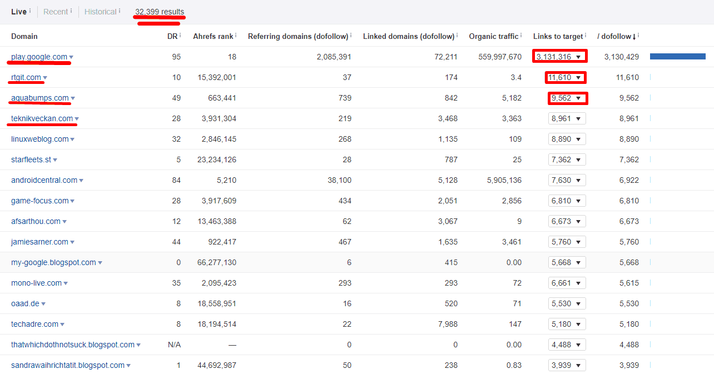Screen dimensions: 714x374
Task: Open the starfleets.st domain link
Action: (x=31, y=159)
